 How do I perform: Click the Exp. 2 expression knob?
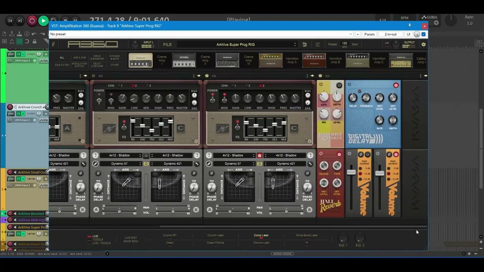360,238
